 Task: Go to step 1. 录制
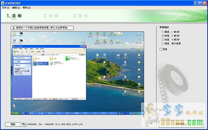pyautogui.click(x=14, y=16)
